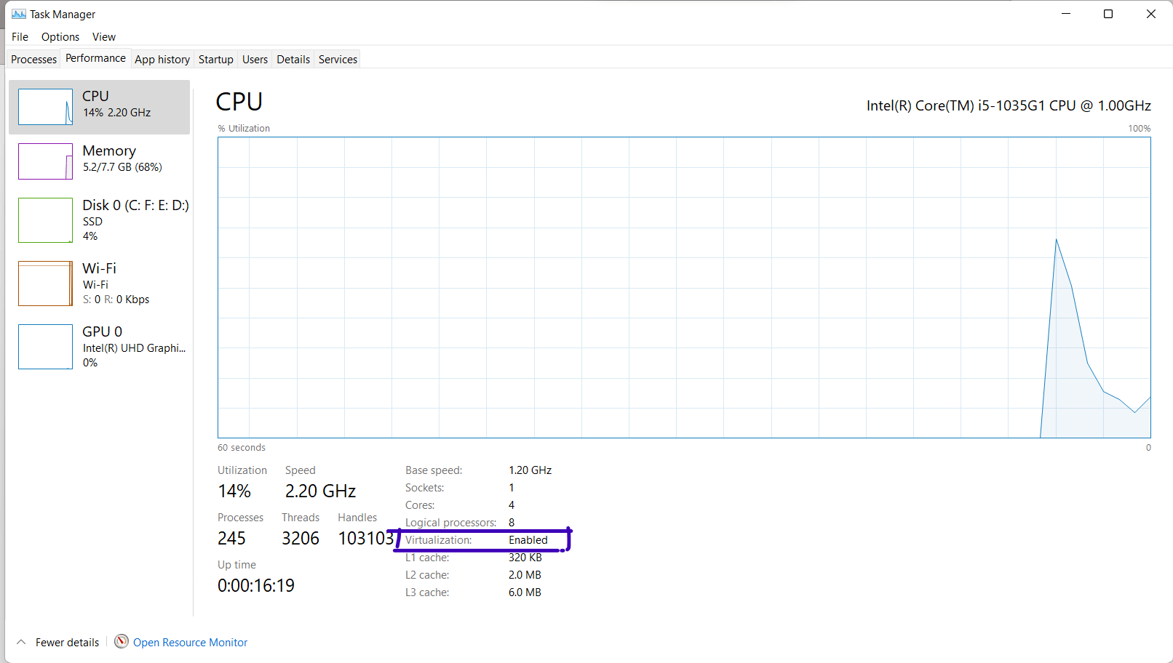Collapse view using Fewer details chevron
The width and height of the screenshot is (1173, 663).
(21, 642)
